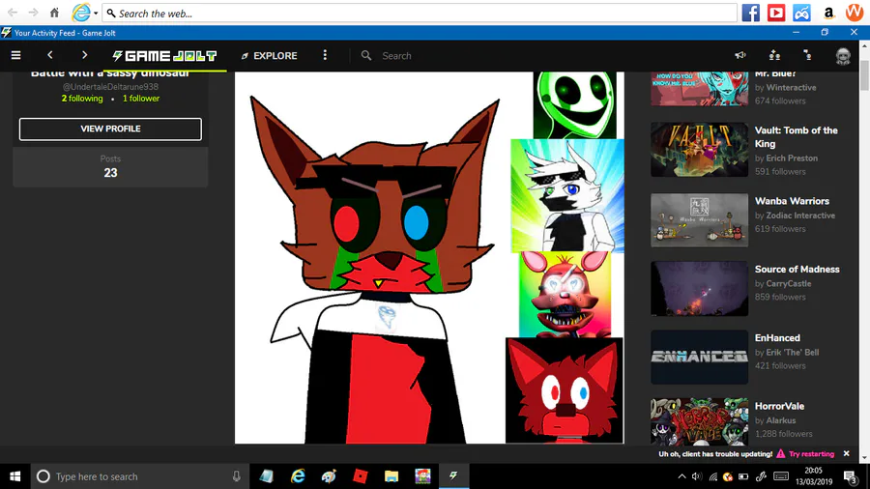Screen dimensions: 870x489
Task: Open the Internet Explorer engine dropdown arrow
Action: (x=96, y=14)
